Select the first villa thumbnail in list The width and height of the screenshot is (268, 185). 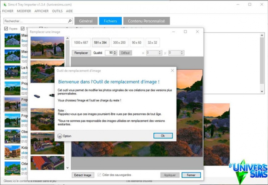[47, 48]
